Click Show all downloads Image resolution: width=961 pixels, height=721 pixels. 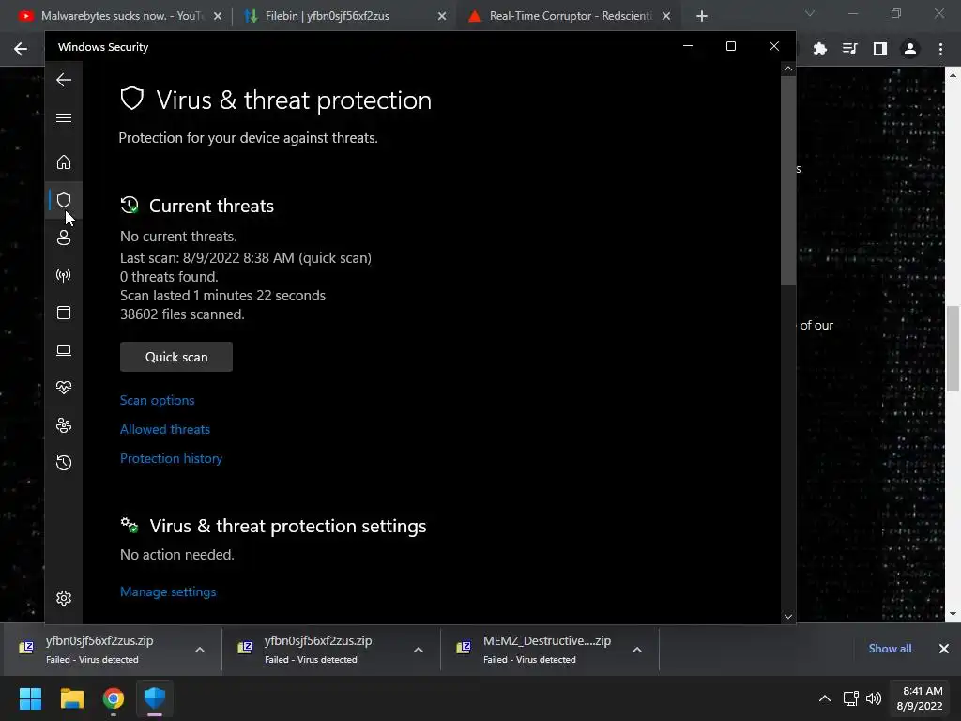890,649
